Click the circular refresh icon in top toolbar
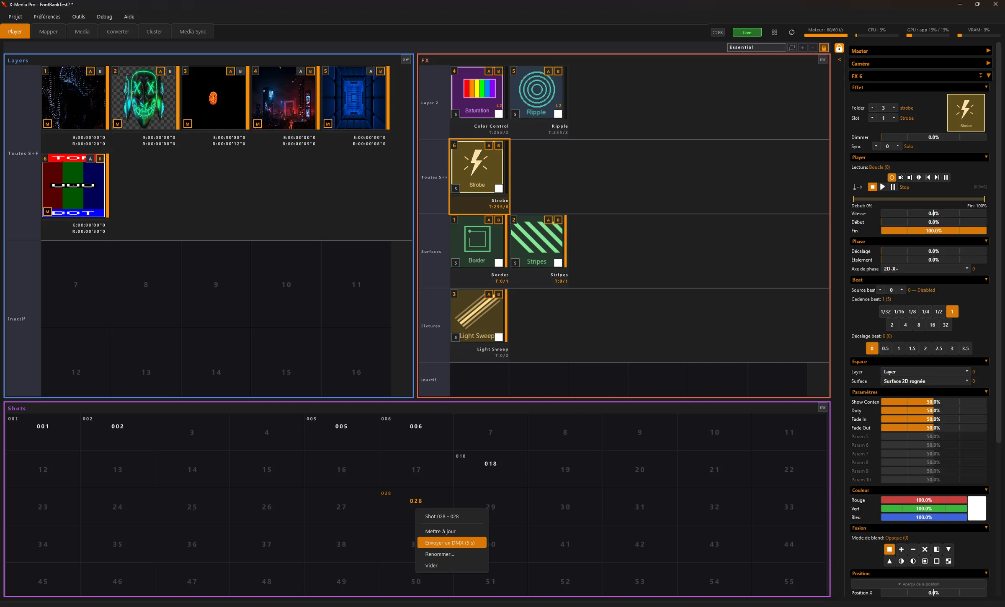Viewport: 1005px width, 607px height. [x=791, y=32]
